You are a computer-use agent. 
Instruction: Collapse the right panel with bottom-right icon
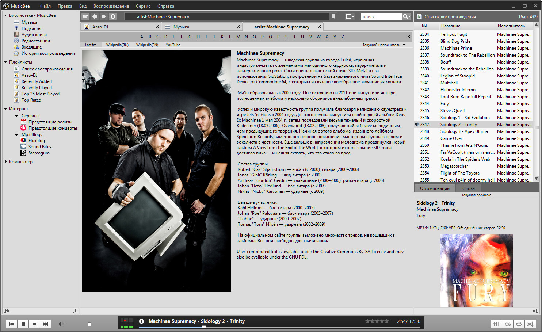point(535,310)
